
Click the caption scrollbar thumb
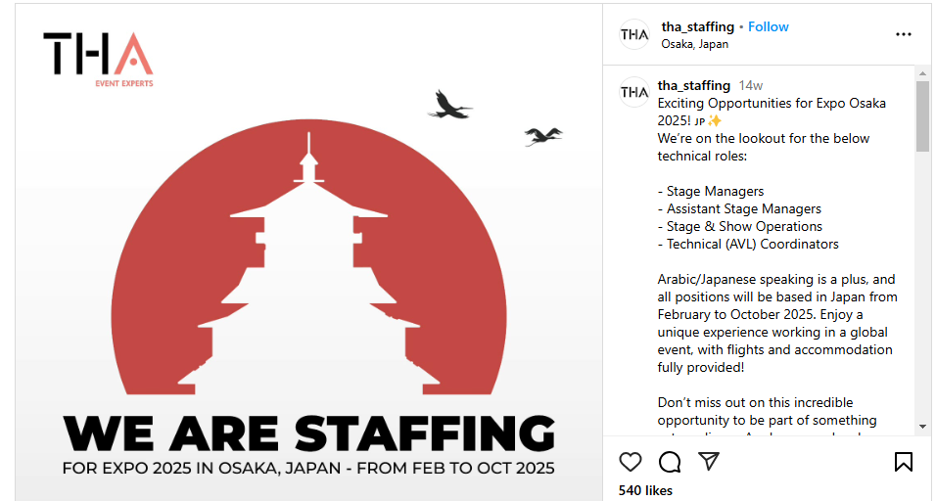click(x=922, y=116)
